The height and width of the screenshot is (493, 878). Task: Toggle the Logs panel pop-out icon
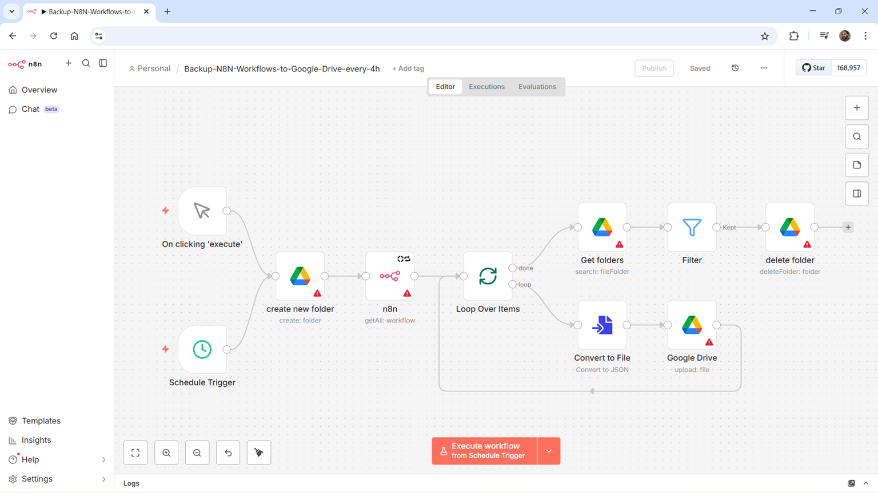coord(851,483)
